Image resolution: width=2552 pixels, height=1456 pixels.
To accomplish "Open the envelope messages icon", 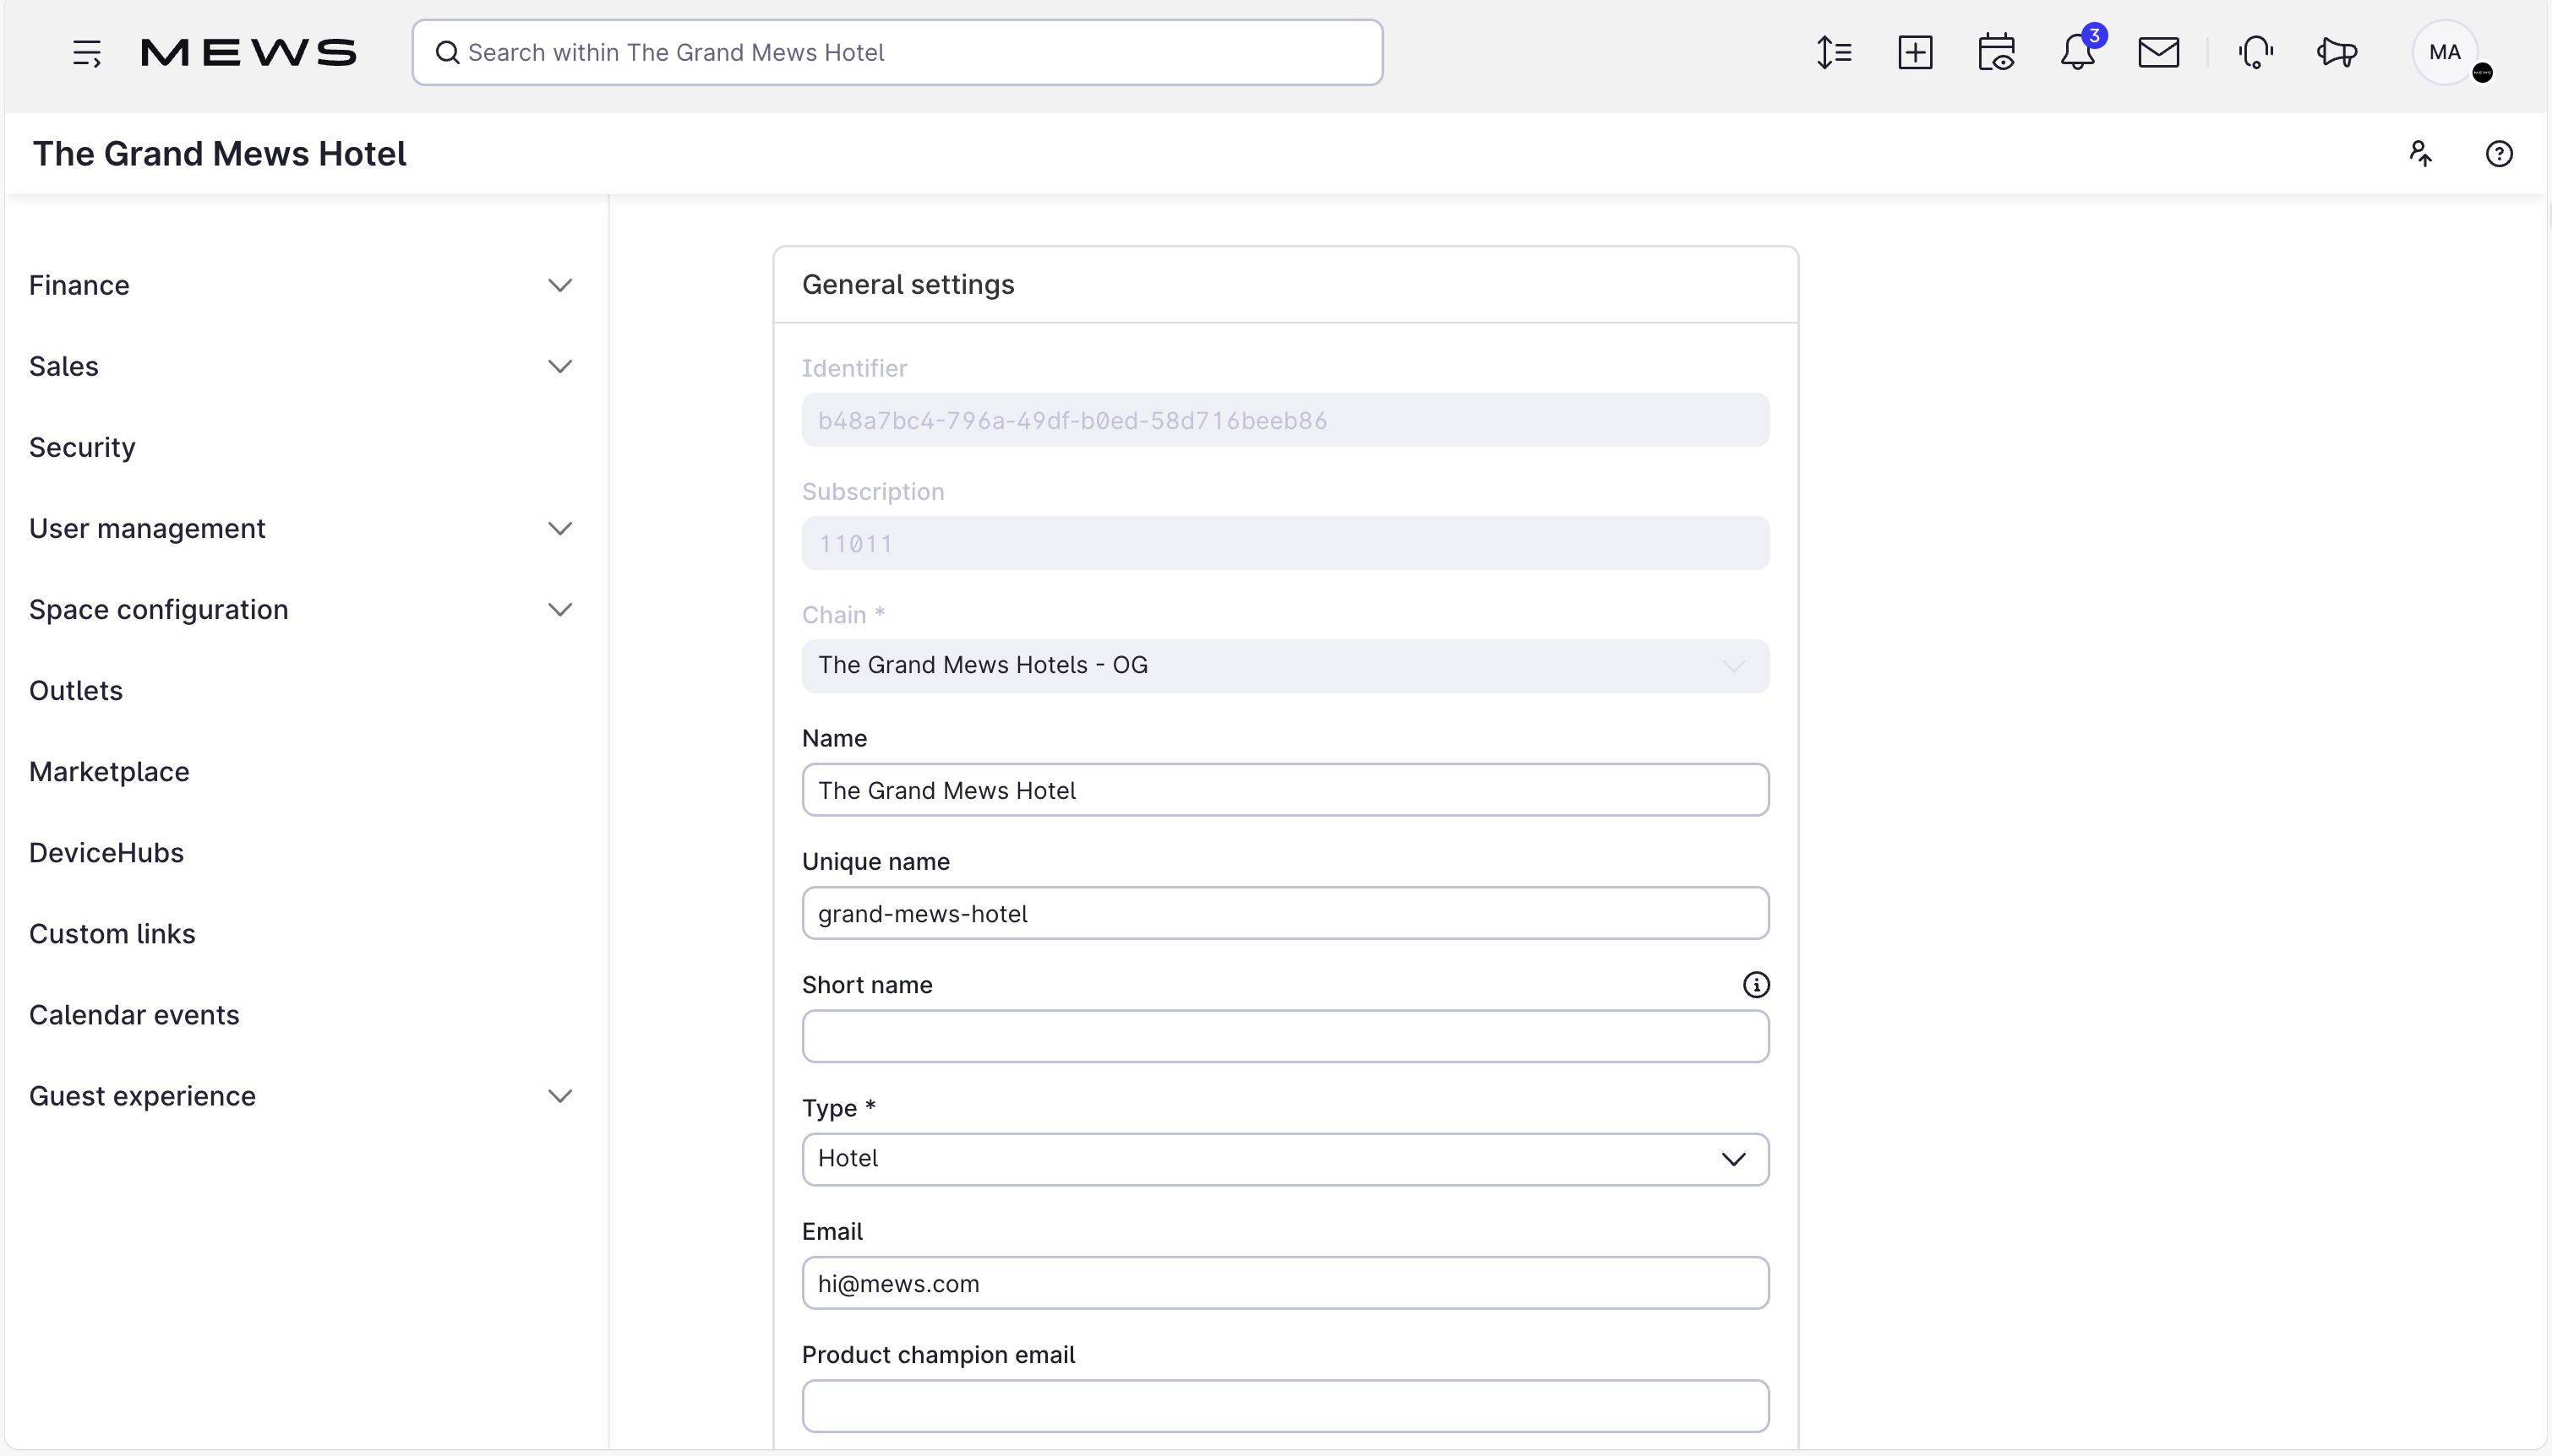I will coord(2159,53).
